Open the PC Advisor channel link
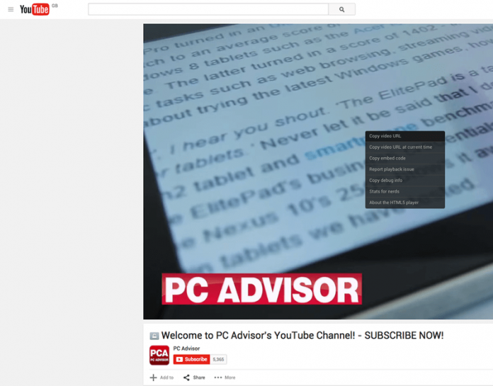The image size is (493, 386). tap(186, 348)
